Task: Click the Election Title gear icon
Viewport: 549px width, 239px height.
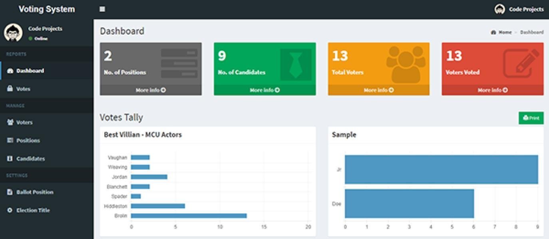Action: [10, 210]
